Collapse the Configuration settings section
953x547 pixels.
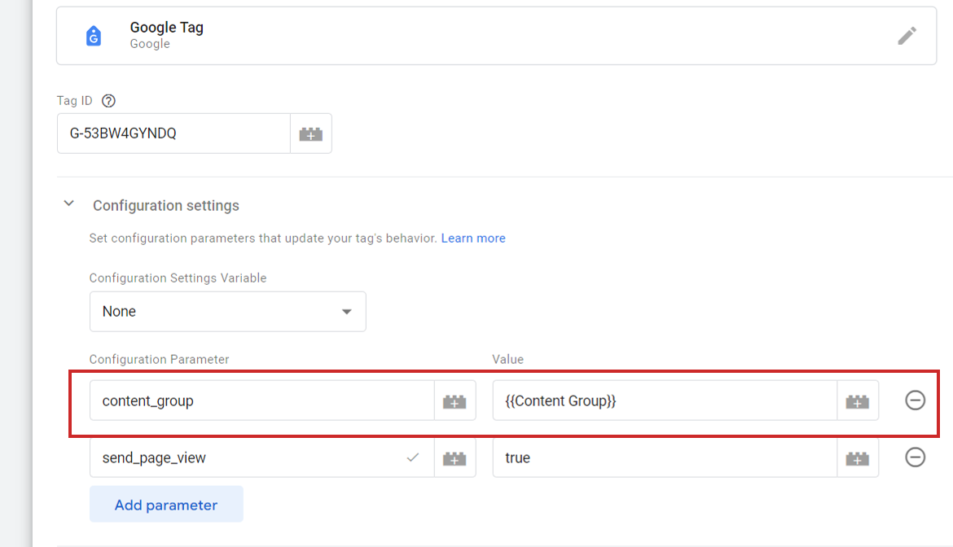coord(68,203)
